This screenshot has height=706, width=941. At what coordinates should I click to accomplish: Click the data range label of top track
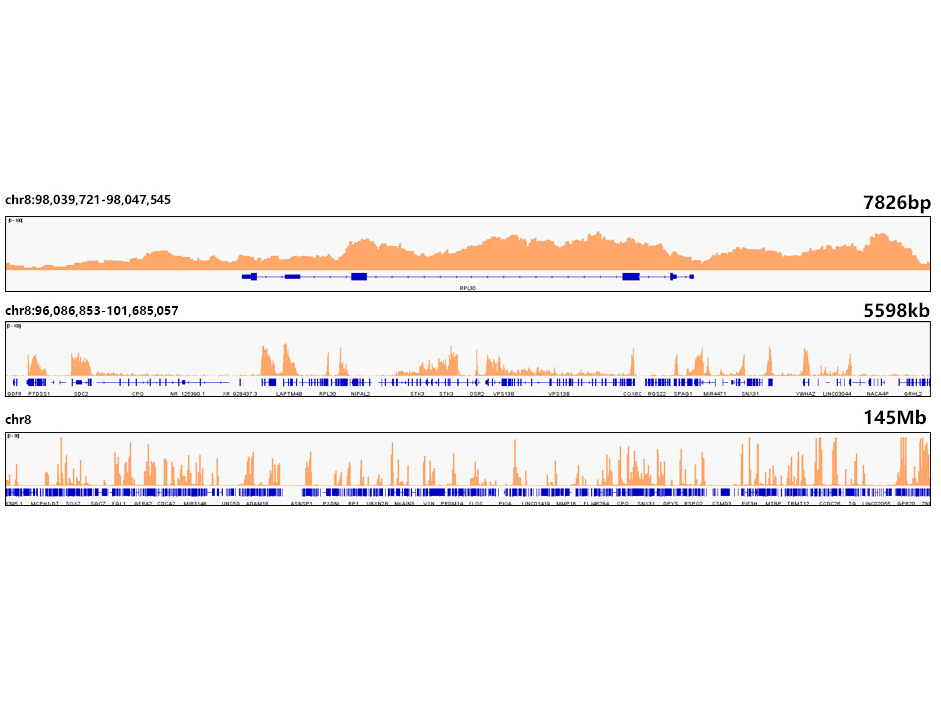pos(15,221)
